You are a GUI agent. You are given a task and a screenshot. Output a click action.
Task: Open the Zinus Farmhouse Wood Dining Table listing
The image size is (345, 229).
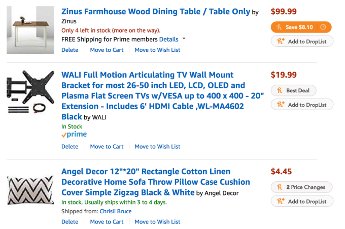(x=155, y=11)
